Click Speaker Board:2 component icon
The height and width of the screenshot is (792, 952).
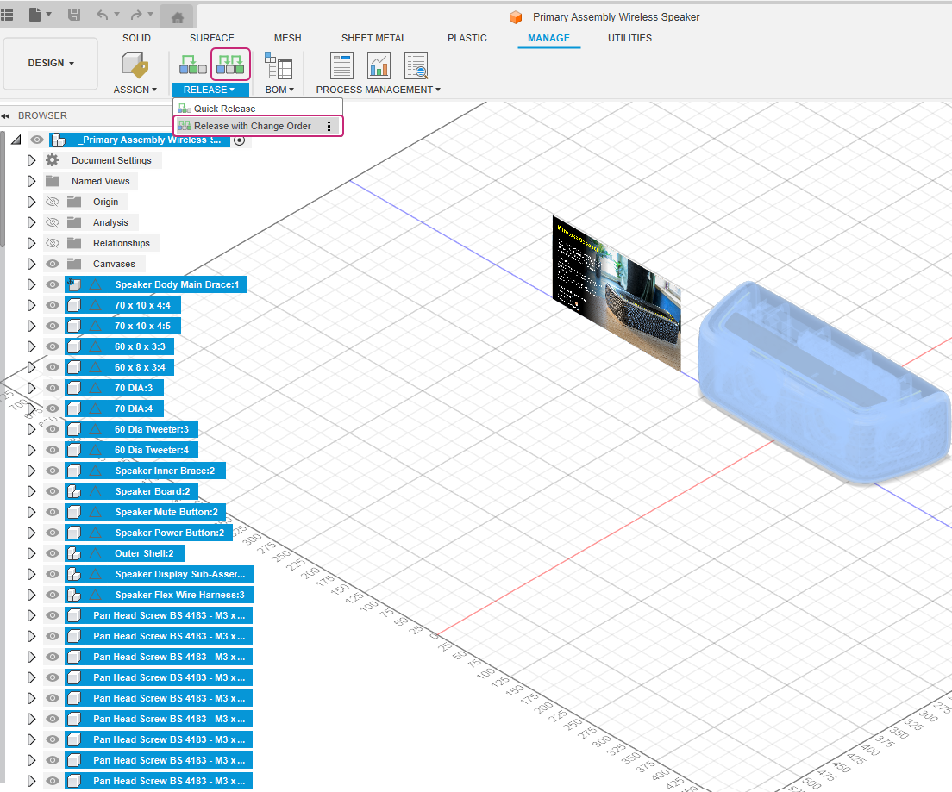click(74, 491)
